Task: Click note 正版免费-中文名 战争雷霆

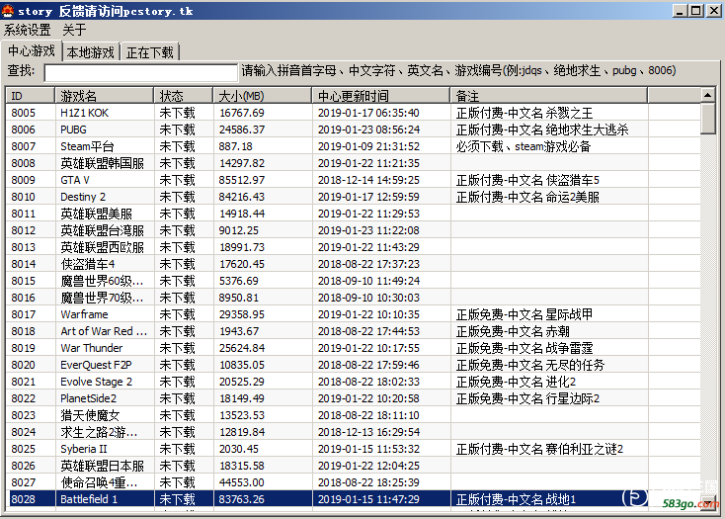Action: (x=524, y=348)
